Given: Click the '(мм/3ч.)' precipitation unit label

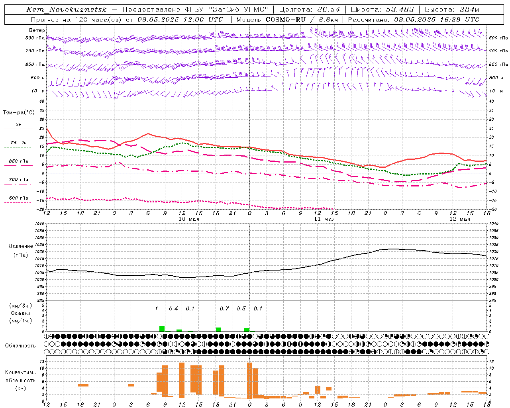Looking at the screenshot, I should (21, 306).
